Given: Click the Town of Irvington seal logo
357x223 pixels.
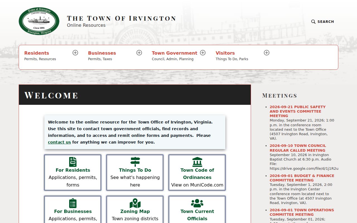Looking at the screenshot, I should pos(39,21).
